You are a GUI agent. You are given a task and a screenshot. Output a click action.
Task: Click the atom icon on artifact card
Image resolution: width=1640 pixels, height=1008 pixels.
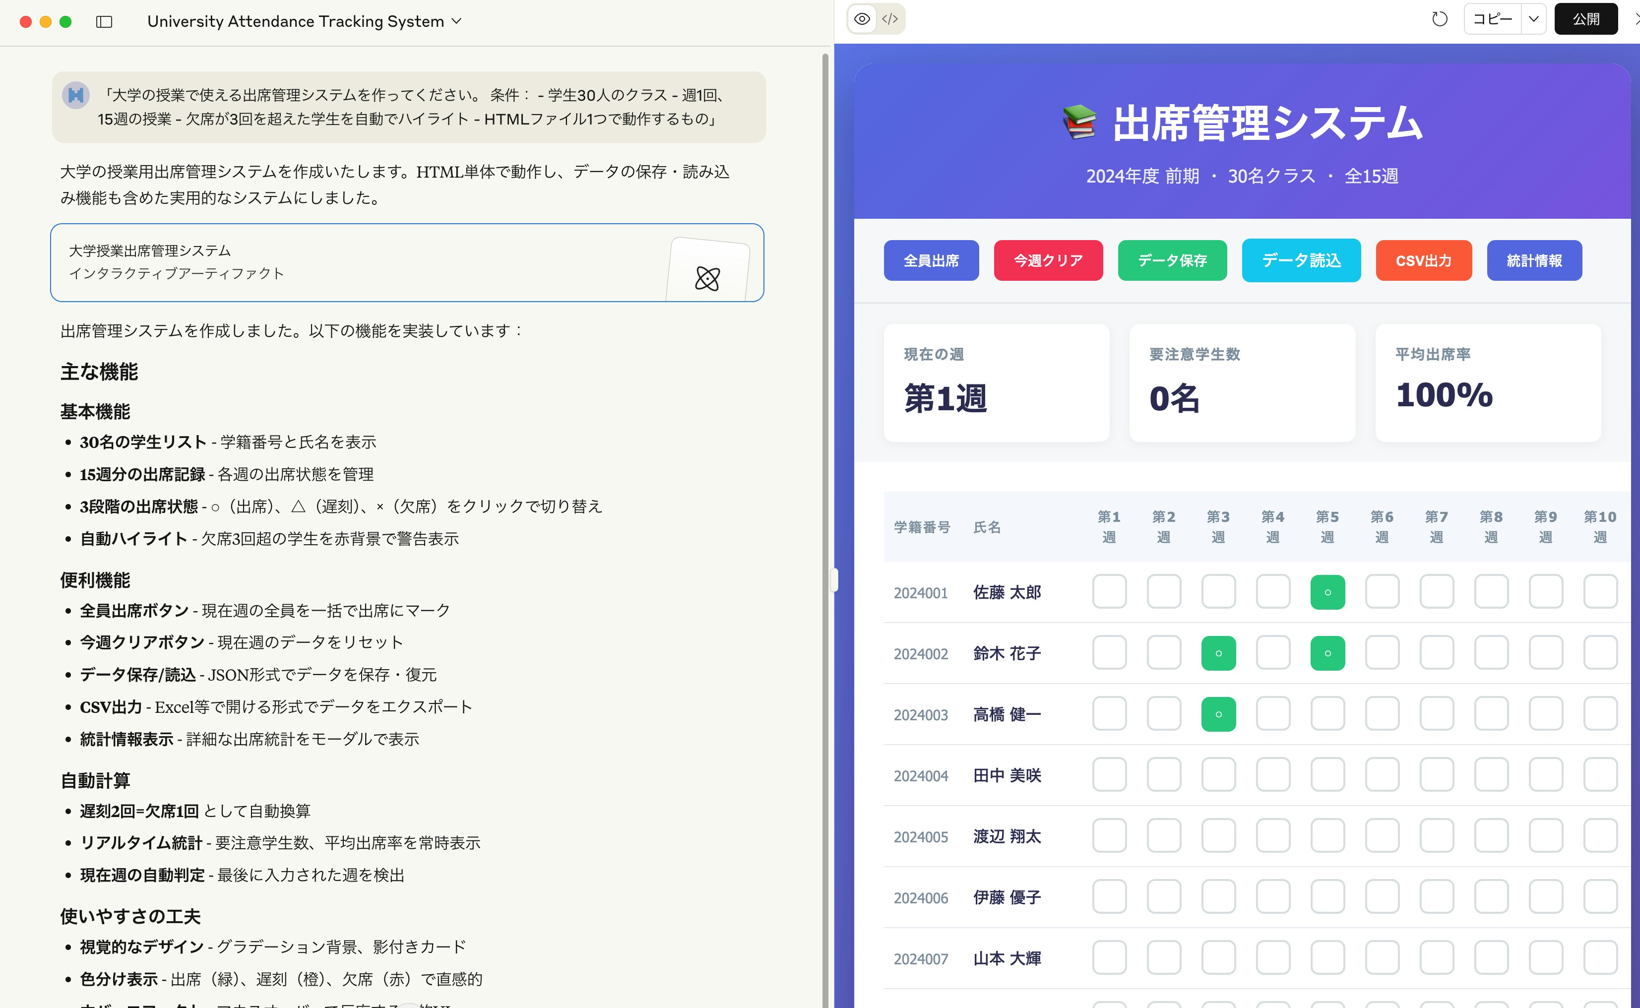click(x=707, y=278)
